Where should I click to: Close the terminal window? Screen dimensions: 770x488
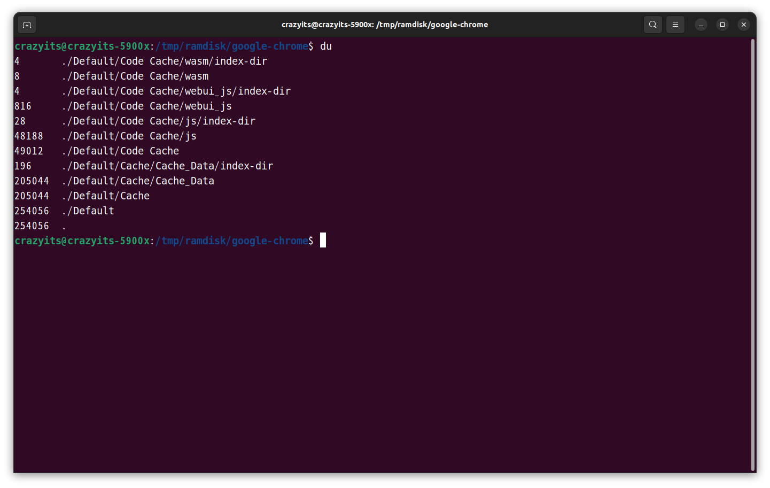[x=743, y=25]
